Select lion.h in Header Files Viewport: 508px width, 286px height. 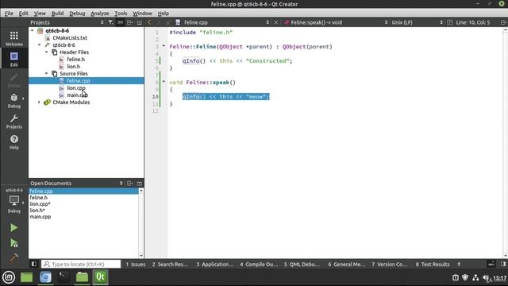pyautogui.click(x=73, y=66)
